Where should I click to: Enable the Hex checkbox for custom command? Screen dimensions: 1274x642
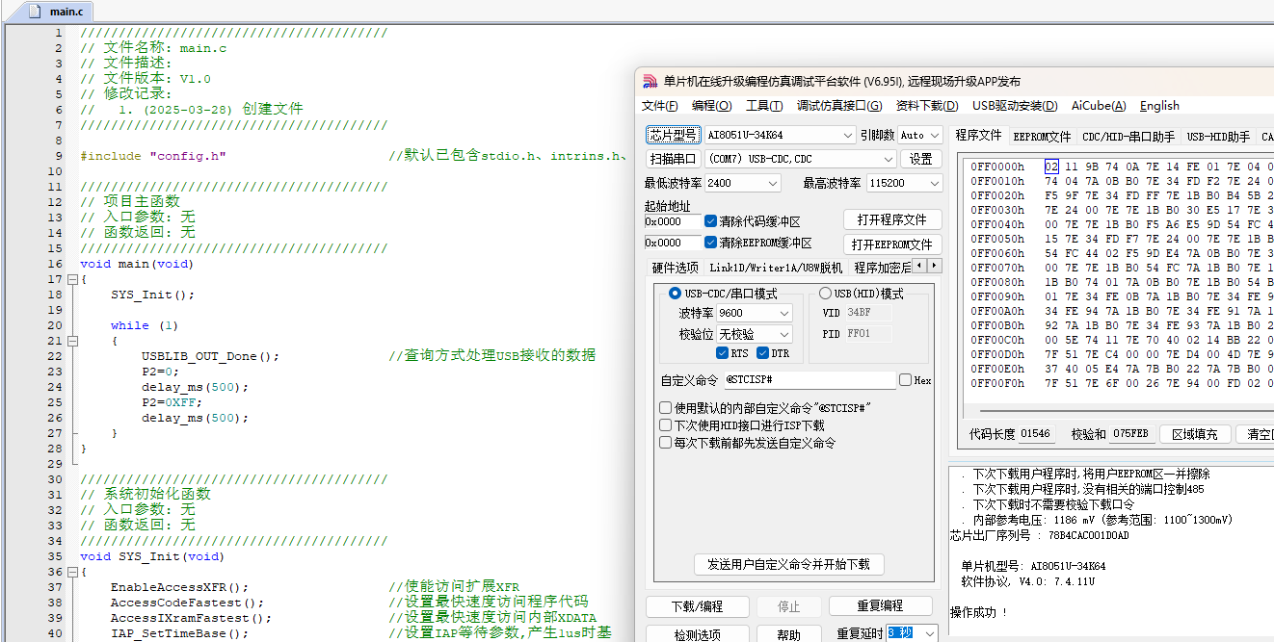tap(905, 380)
